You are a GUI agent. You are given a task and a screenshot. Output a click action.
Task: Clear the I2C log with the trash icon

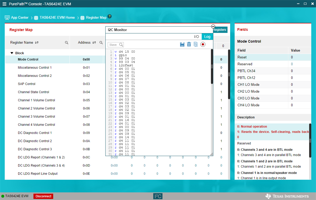click(189, 44)
